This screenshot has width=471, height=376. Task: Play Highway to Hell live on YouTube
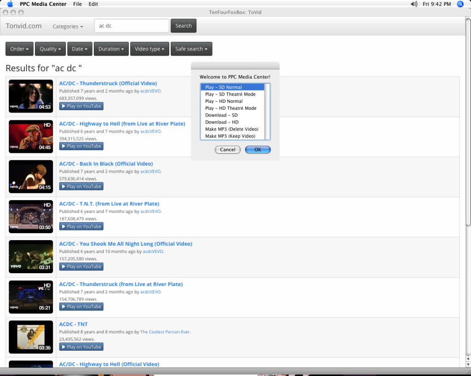coord(81,146)
